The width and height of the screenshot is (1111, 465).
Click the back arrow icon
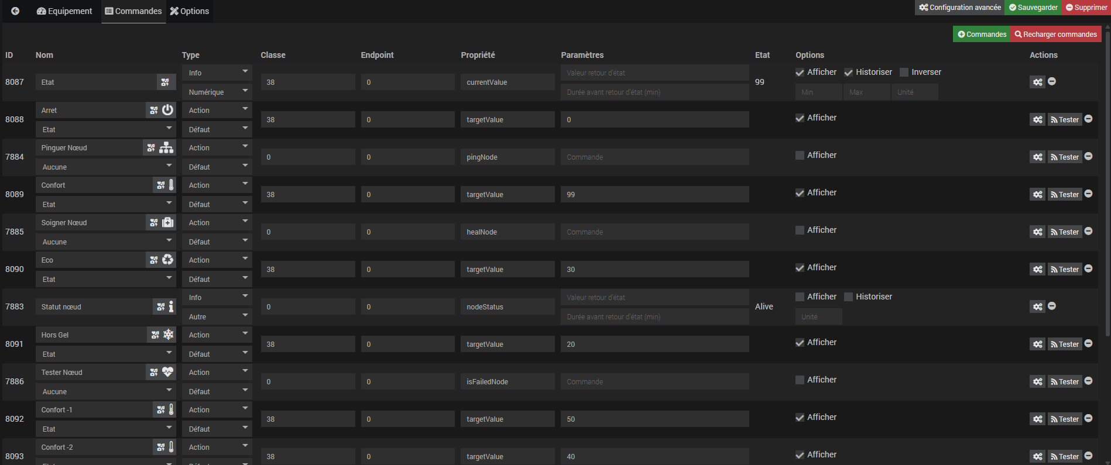[15, 11]
